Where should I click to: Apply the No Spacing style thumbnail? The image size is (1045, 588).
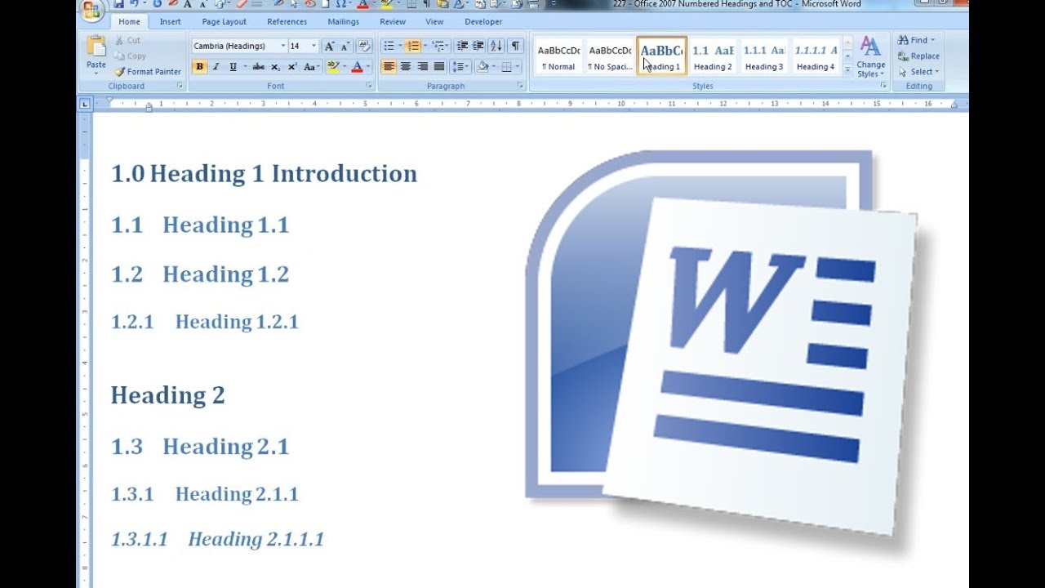[x=610, y=56]
